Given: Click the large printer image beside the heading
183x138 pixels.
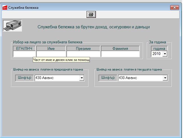Looking at the screenshot, I should point(12,26).
